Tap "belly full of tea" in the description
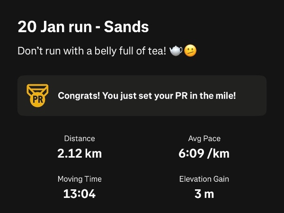This screenshot has width=284, height=213. [125, 51]
